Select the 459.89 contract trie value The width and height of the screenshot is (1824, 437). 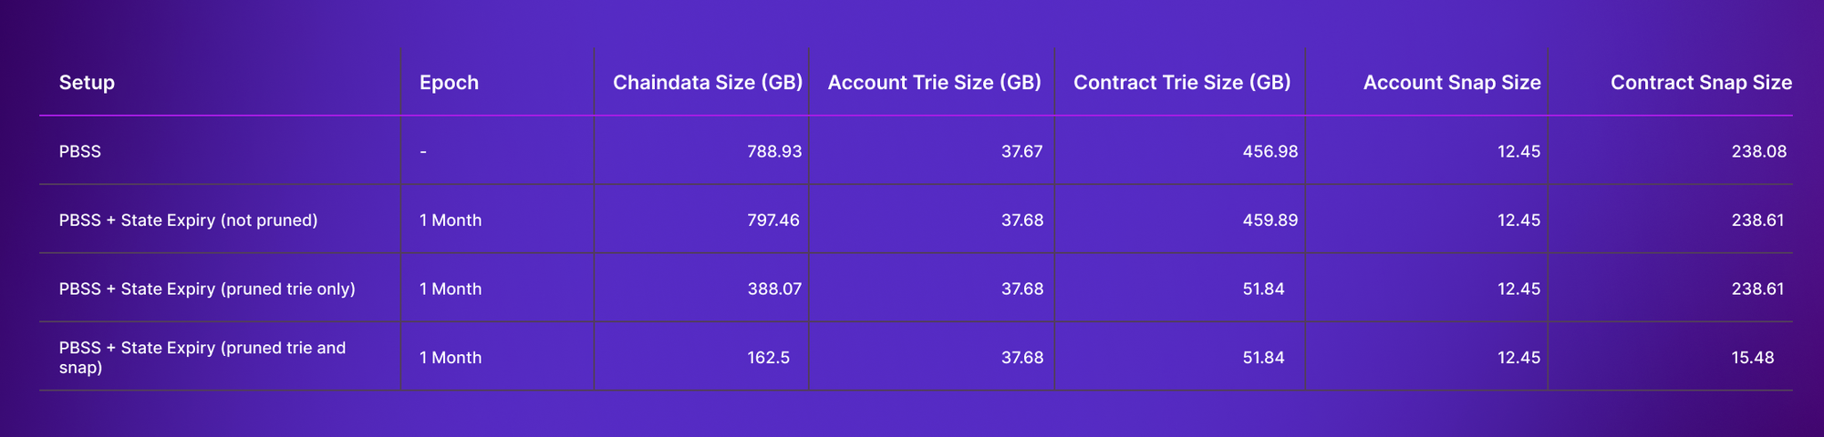tap(1270, 220)
